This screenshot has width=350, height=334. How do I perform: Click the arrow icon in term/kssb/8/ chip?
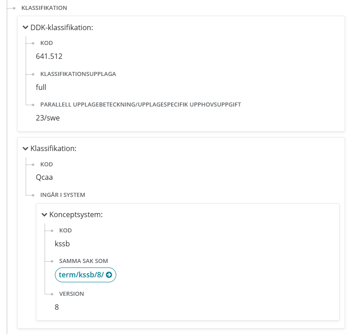[109, 275]
